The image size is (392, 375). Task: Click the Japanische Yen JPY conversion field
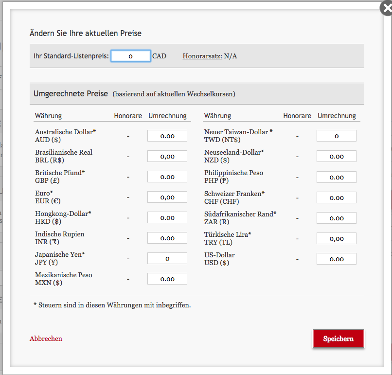tap(167, 258)
